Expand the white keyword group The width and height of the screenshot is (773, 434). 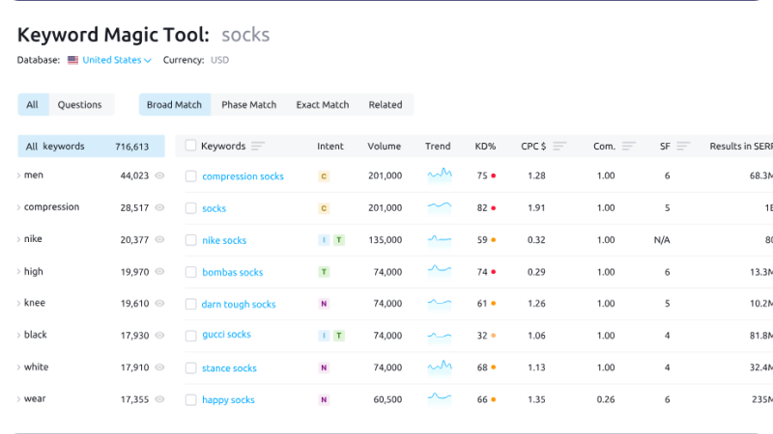(18, 367)
